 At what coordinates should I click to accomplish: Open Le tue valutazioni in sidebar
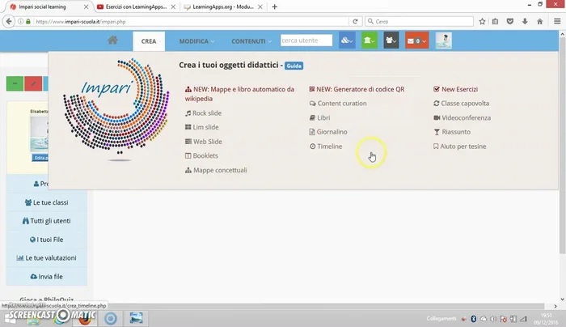(47, 258)
